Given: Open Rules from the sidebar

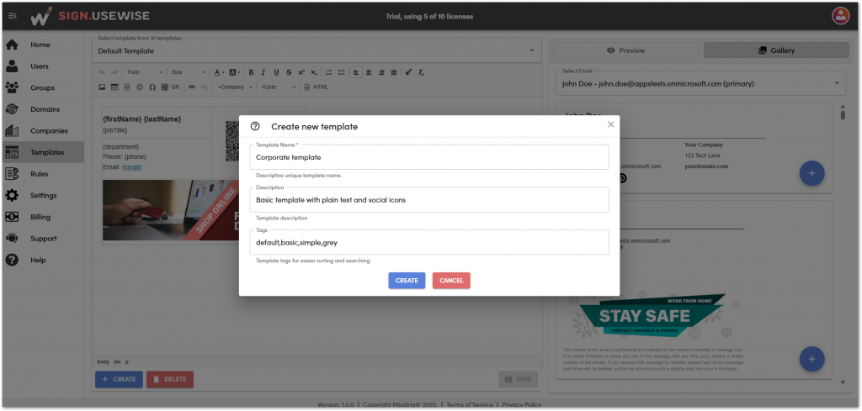Looking at the screenshot, I should pos(39,174).
